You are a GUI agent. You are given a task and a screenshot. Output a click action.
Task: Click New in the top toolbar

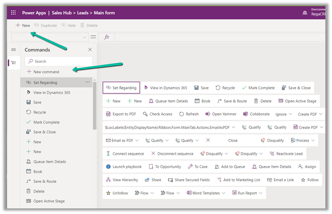22,25
